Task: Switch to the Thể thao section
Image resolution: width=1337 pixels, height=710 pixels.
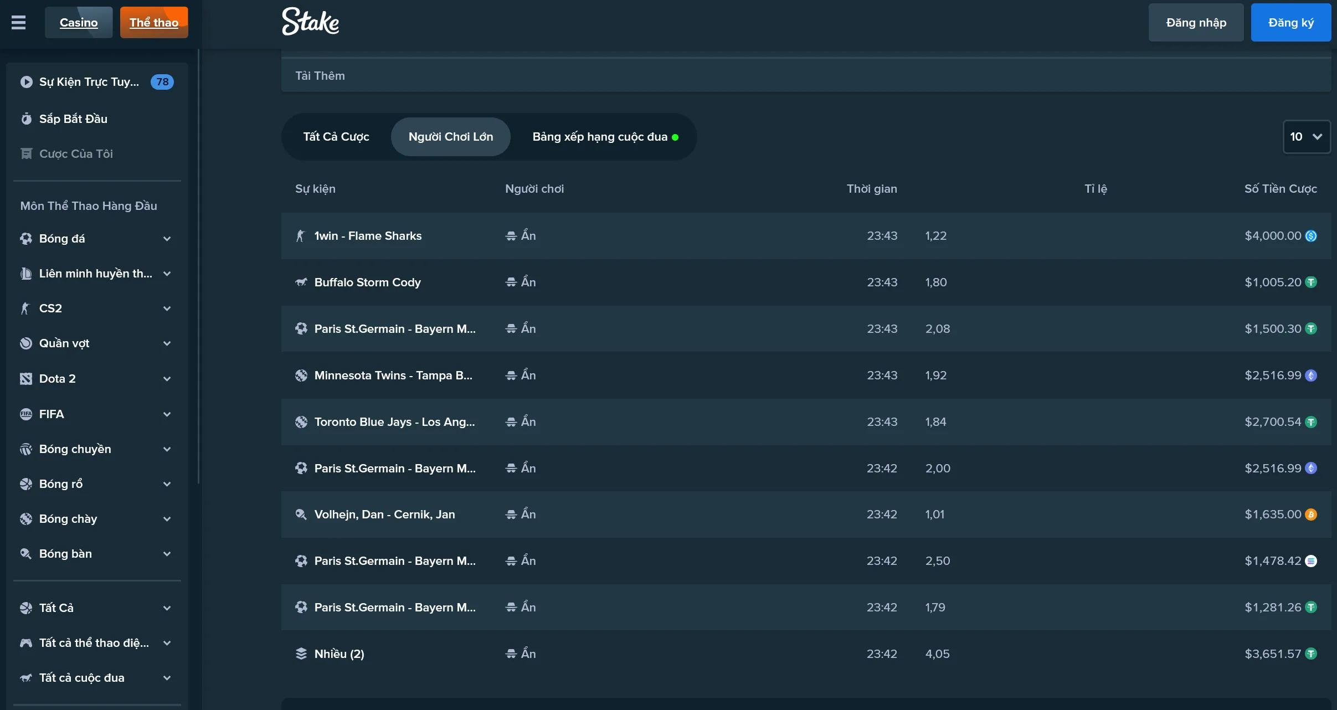Action: pos(154,23)
